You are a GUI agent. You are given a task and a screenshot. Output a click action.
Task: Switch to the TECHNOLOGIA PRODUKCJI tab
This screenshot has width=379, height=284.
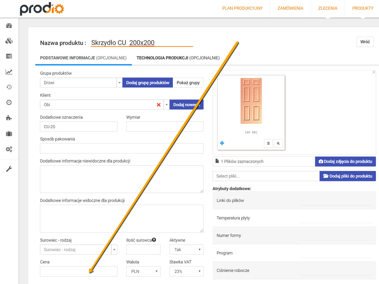178,58
